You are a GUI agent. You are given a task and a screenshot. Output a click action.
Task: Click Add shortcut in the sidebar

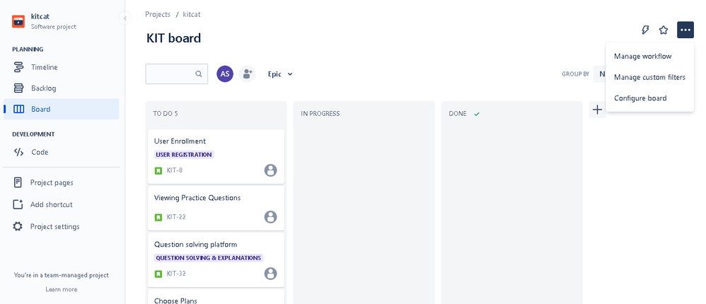pos(62,204)
